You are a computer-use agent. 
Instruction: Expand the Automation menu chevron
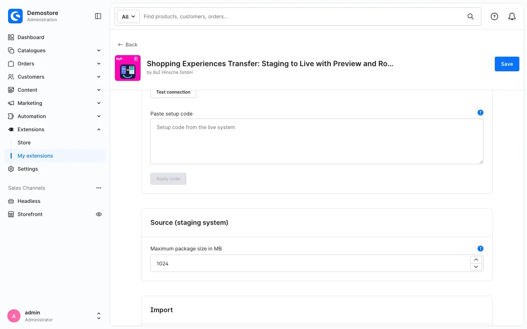(99, 116)
